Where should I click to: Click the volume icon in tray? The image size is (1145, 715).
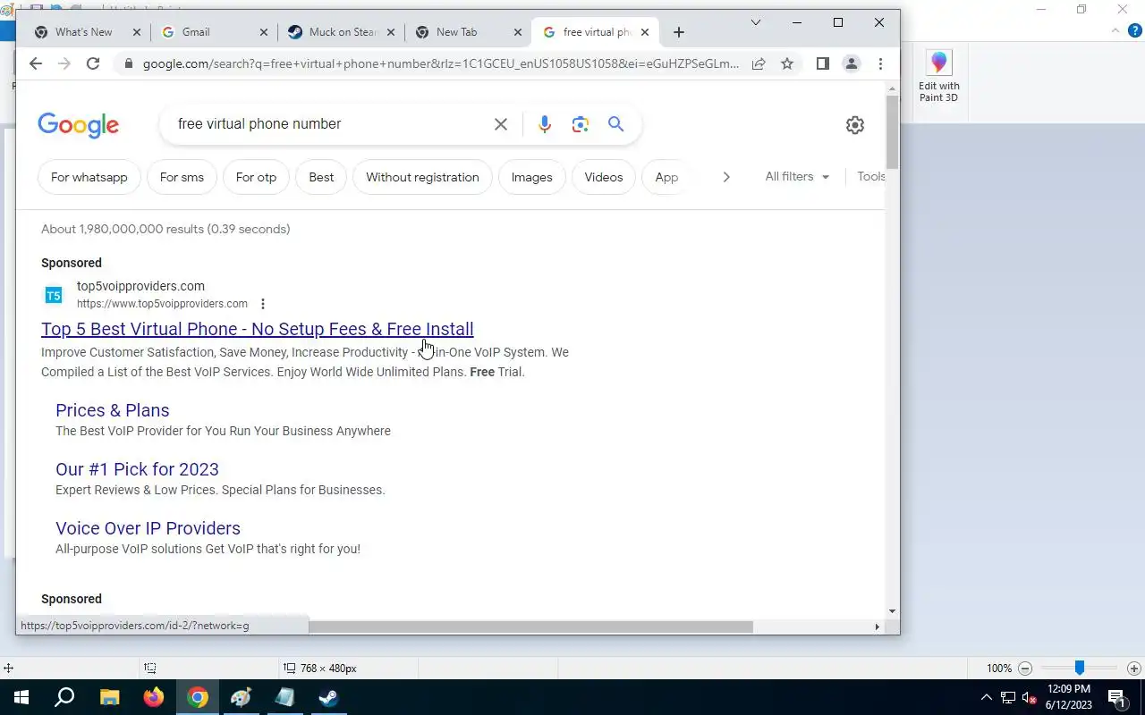[x=1029, y=698]
